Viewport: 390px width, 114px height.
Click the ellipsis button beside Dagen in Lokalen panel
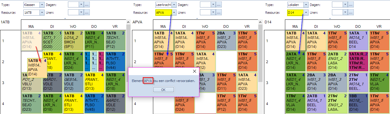(351, 5)
